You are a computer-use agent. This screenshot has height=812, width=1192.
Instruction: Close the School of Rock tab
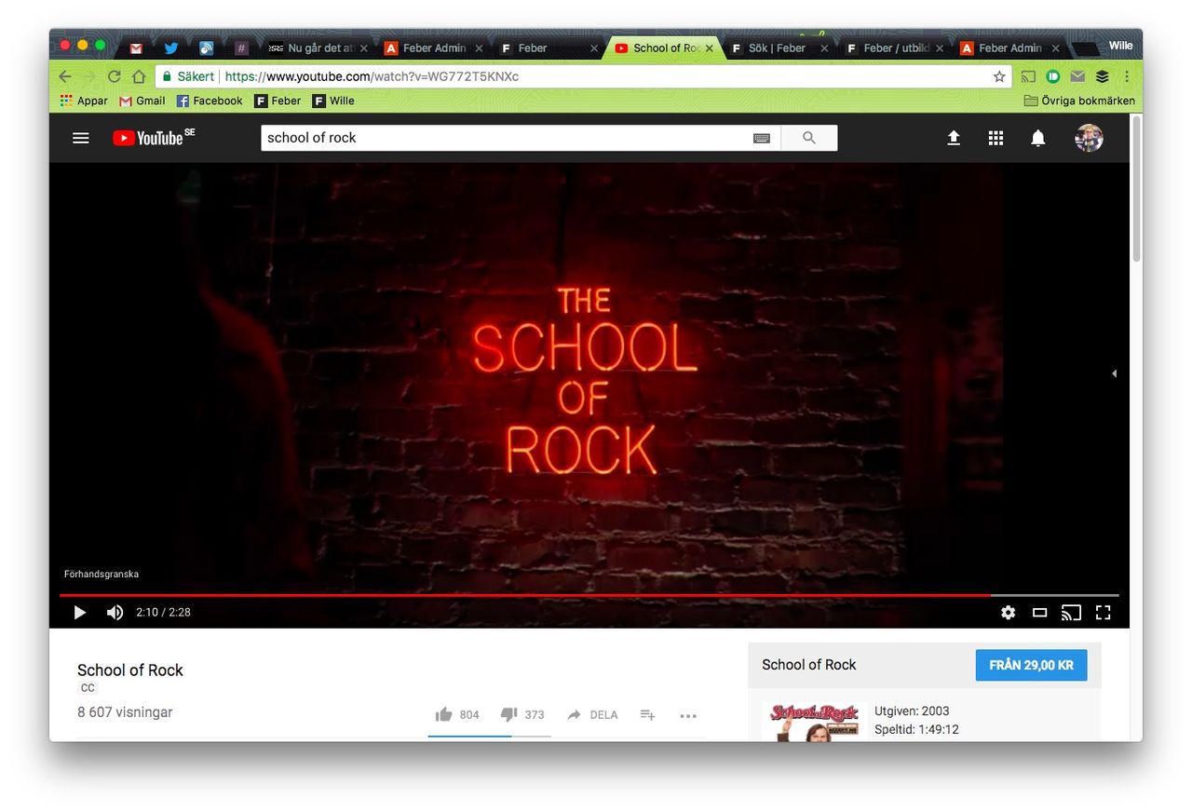(710, 48)
